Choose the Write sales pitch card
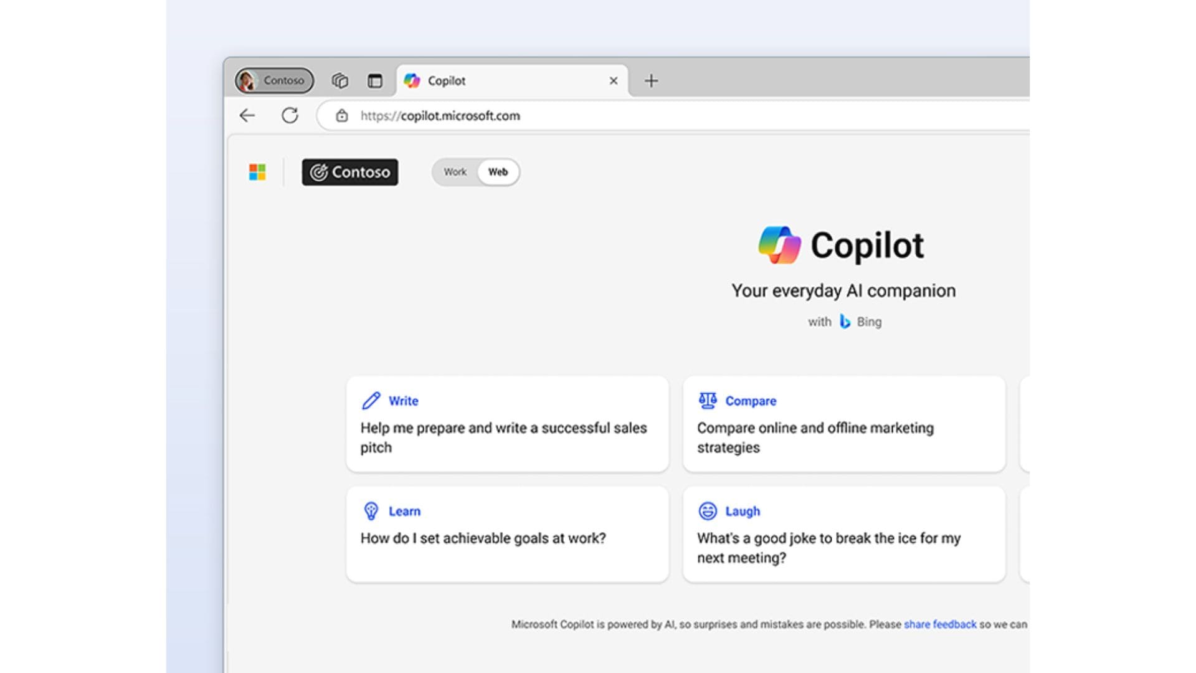Screen dimensions: 1196x673 (x=507, y=424)
